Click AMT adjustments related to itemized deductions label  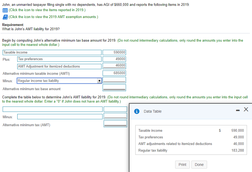175,144
